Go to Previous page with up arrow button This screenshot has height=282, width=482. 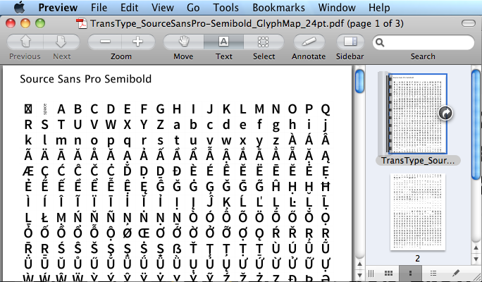[25, 42]
